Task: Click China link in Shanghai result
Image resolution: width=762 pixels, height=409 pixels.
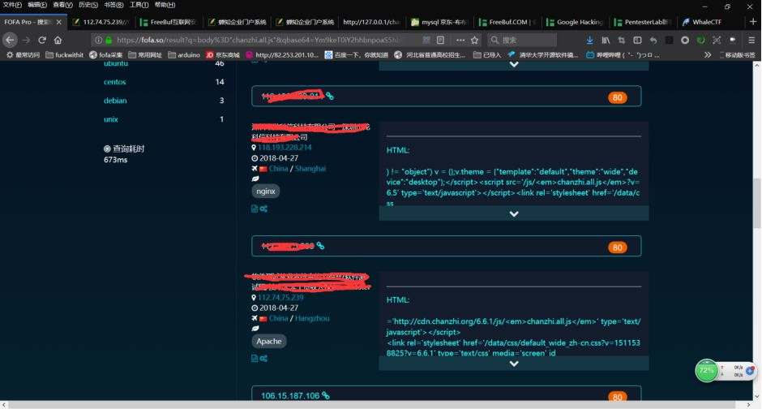Action: pos(279,168)
